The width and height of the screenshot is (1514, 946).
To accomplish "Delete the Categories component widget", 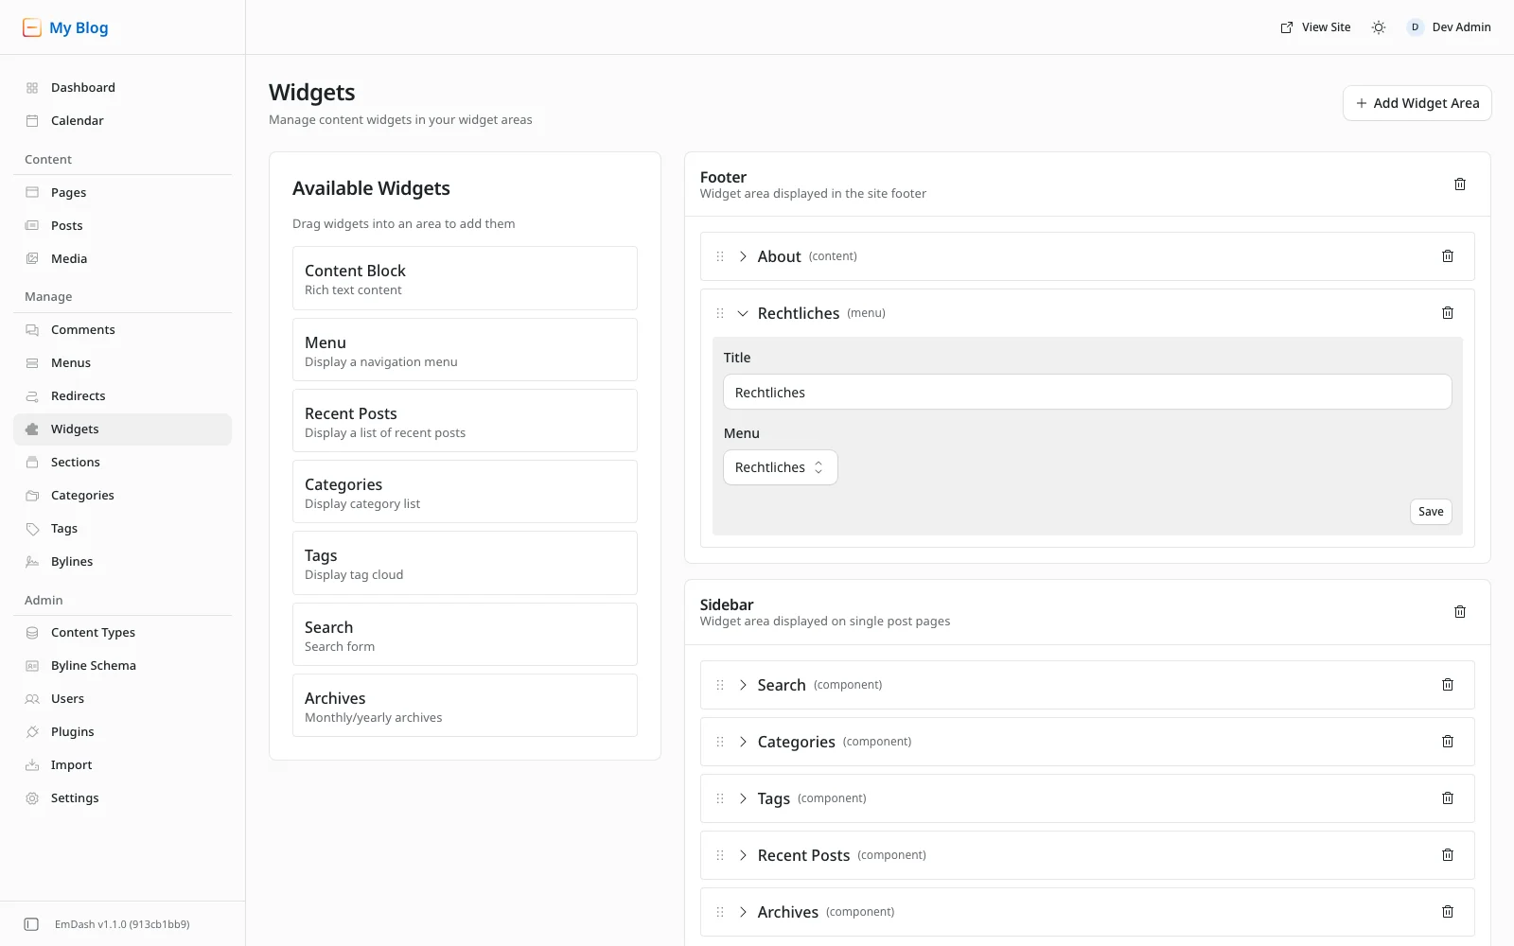I will [x=1448, y=742].
